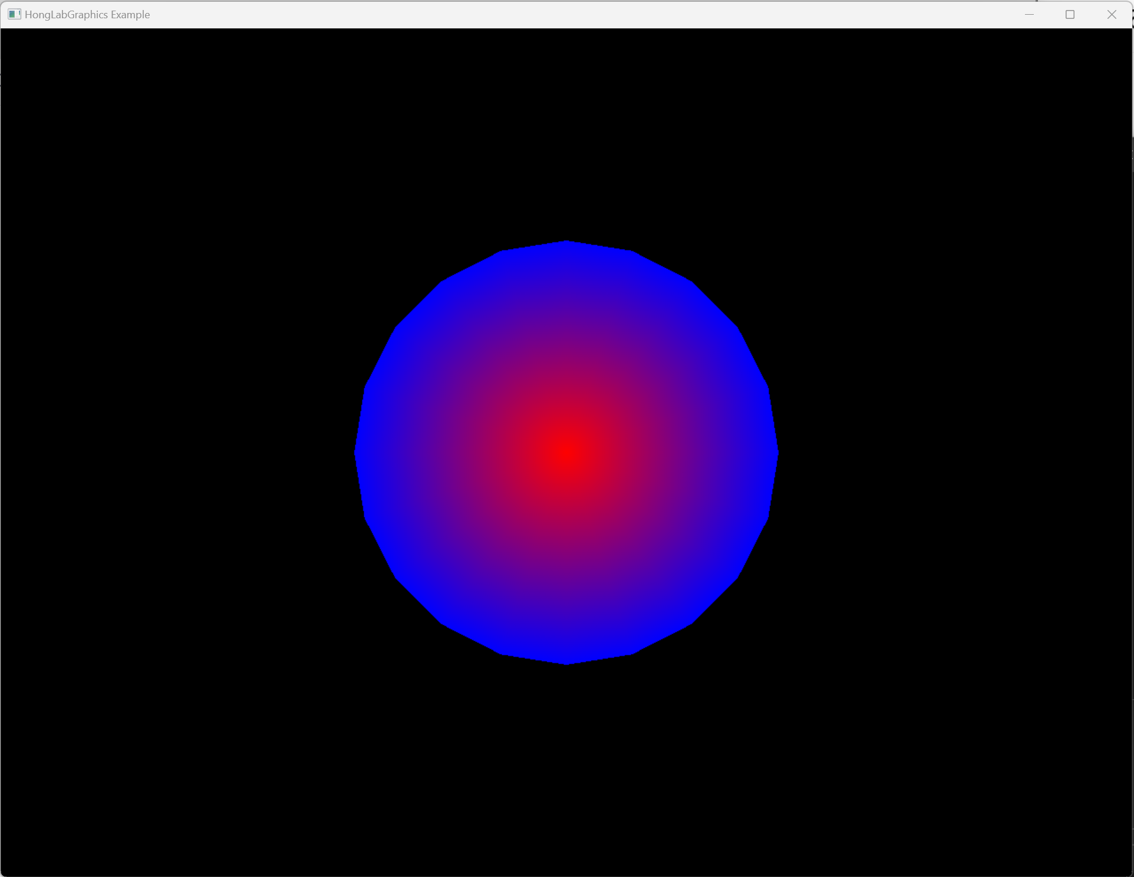Image resolution: width=1134 pixels, height=877 pixels.
Task: Click the leftmost vertex of the blue polygon
Action: tap(356, 453)
